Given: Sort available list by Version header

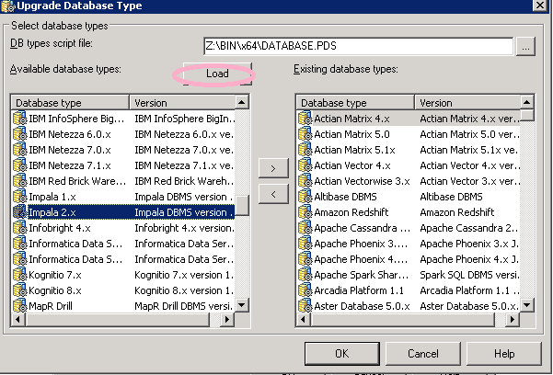Looking at the screenshot, I should 182,103.
